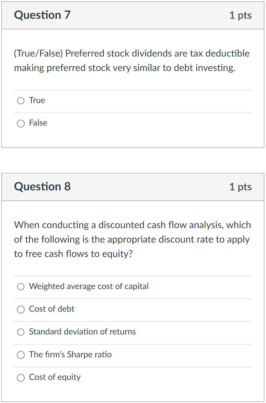Pick Standard deviation of returns radio button
This screenshot has width=266, height=403.
(21, 332)
